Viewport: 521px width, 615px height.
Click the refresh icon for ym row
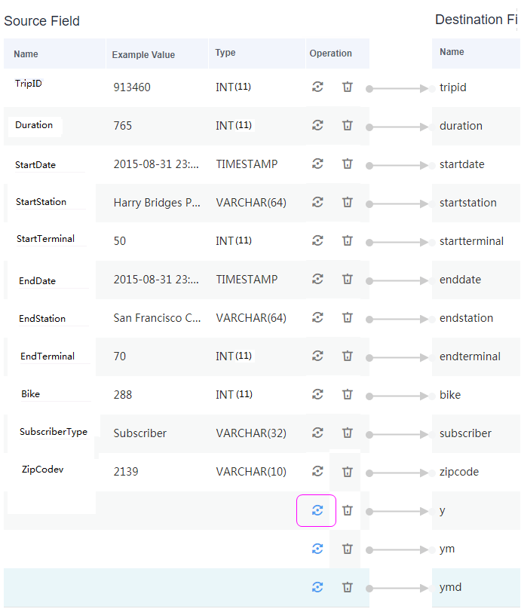click(317, 549)
